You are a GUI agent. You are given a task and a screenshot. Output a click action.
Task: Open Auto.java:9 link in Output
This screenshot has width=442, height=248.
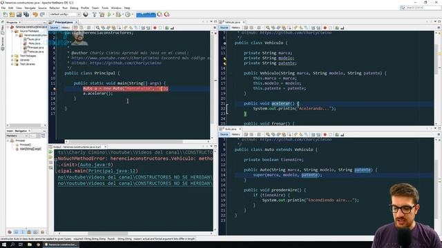click(x=95, y=165)
